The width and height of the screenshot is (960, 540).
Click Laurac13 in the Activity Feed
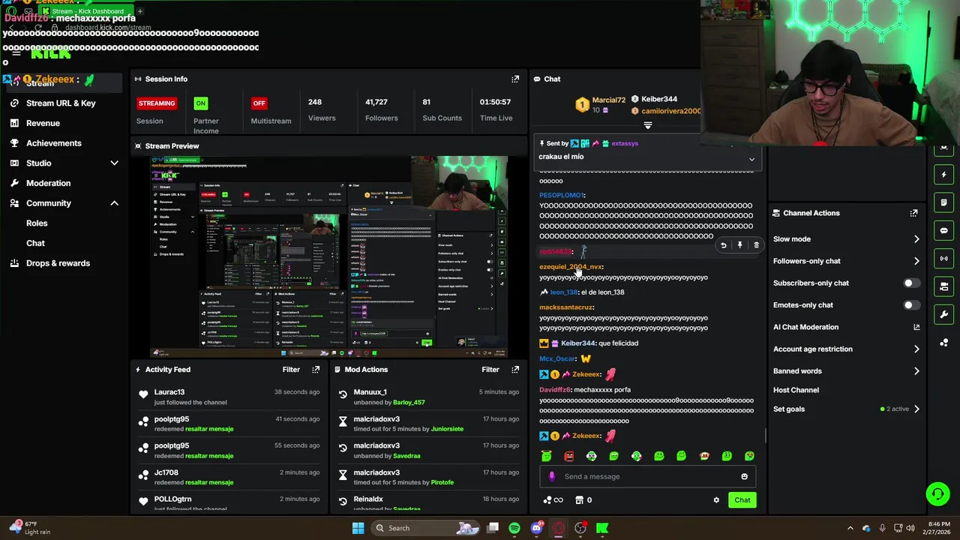pyautogui.click(x=169, y=392)
